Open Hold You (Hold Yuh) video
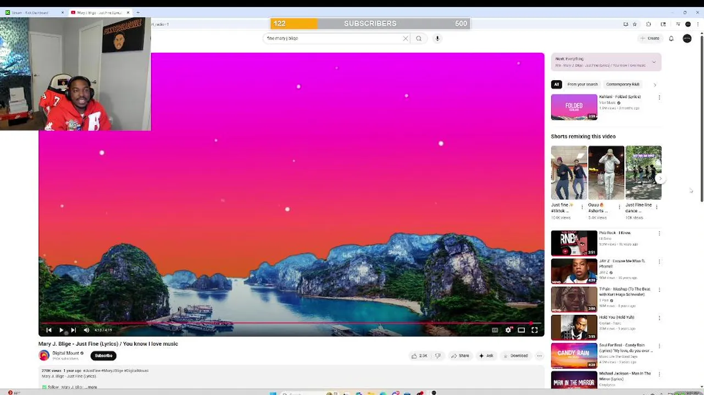 click(574, 327)
